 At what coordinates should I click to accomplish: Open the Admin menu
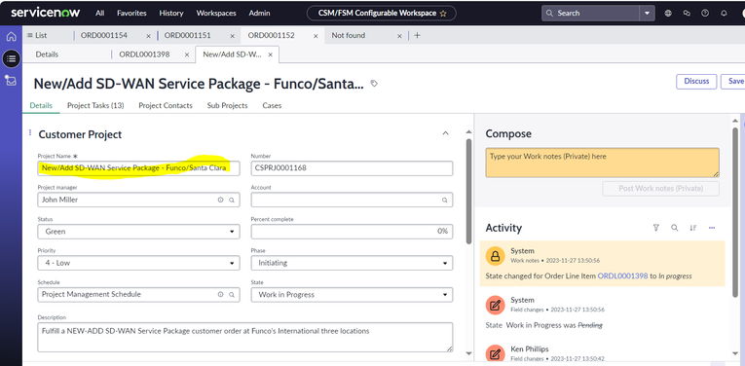pos(259,14)
